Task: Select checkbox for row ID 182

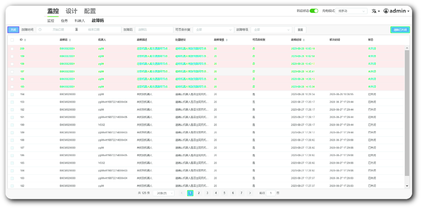Action: click(12, 186)
